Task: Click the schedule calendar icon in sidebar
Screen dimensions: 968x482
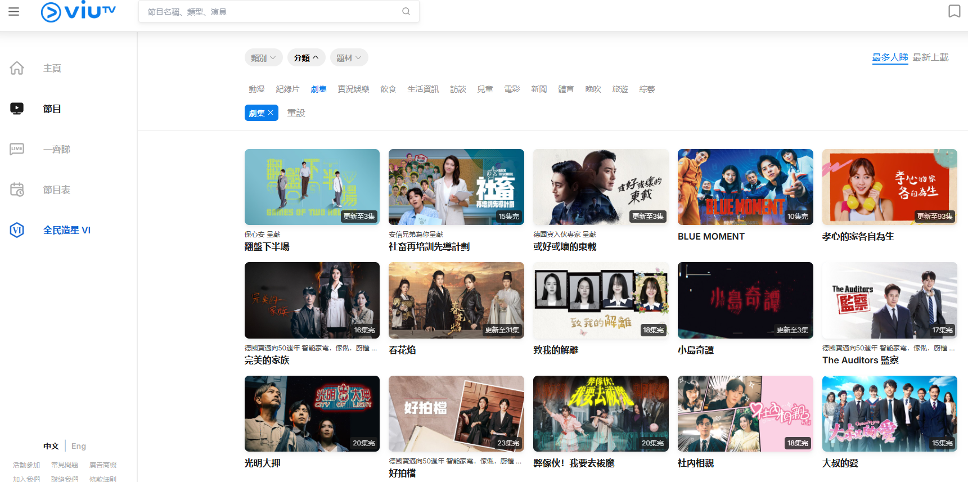Action: (x=17, y=190)
